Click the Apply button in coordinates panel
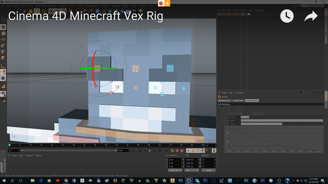Image resolution: width=328 pixels, height=184 pixels. (x=209, y=170)
